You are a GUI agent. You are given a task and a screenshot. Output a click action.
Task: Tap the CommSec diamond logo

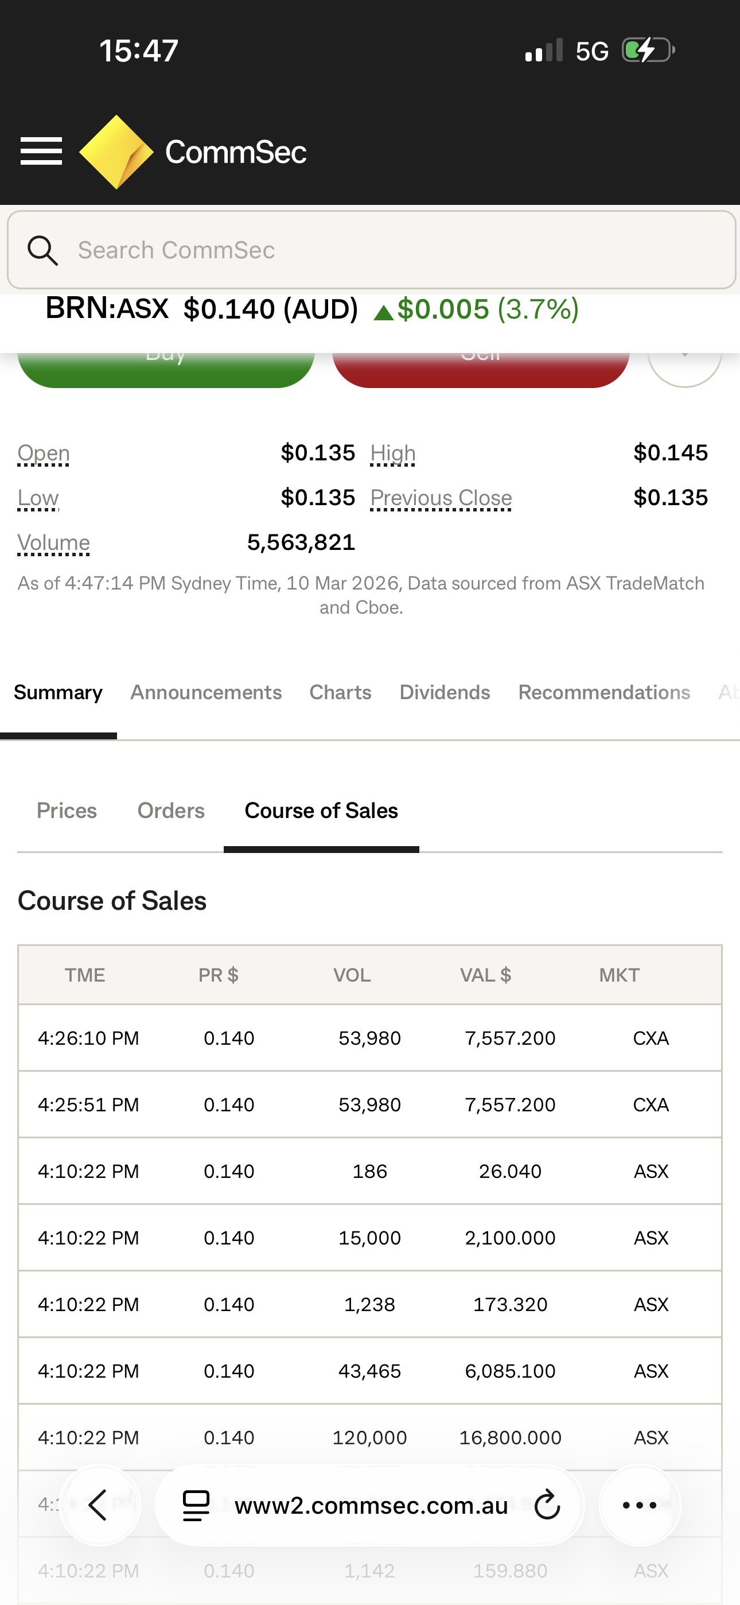[116, 152]
